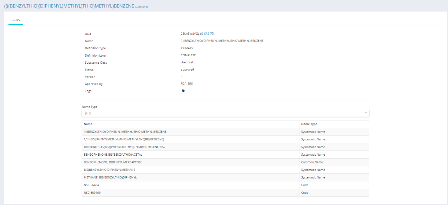The image size is (448, 205).
Task: Select the BENZOPHENONE BIS(BENZYLTHIO)ACETAL row
Action: point(113,154)
